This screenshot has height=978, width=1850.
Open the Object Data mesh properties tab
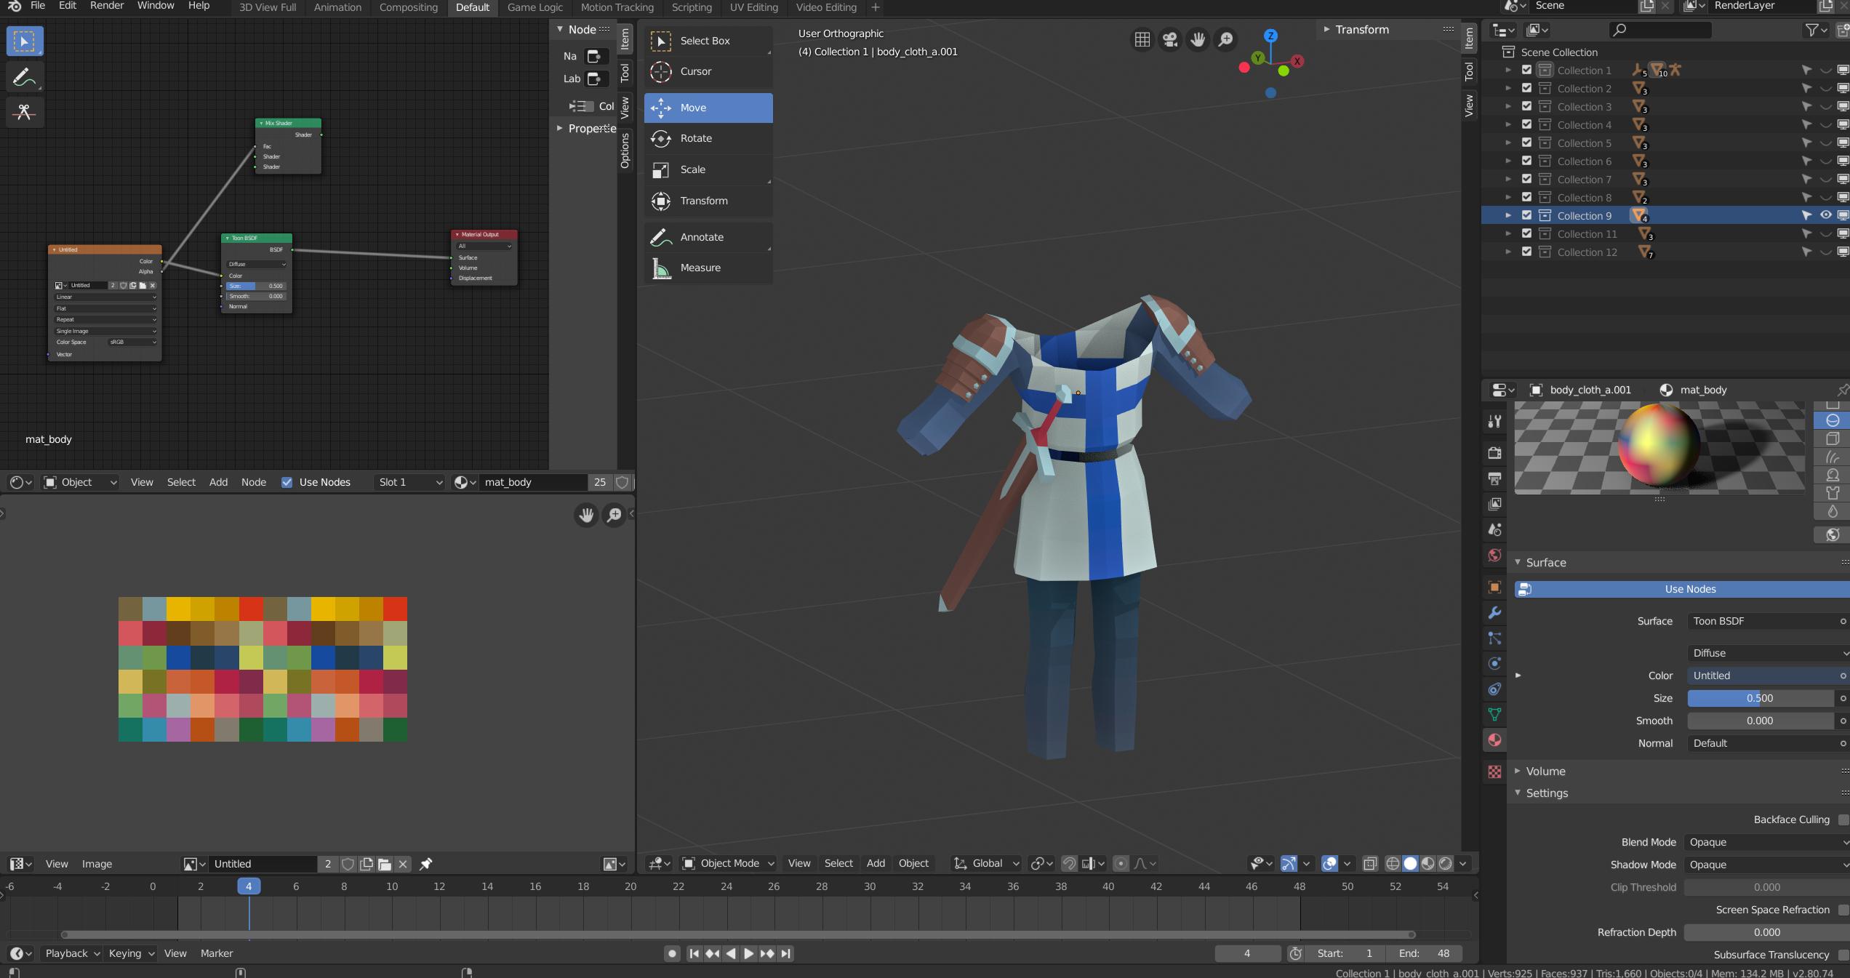pyautogui.click(x=1494, y=715)
